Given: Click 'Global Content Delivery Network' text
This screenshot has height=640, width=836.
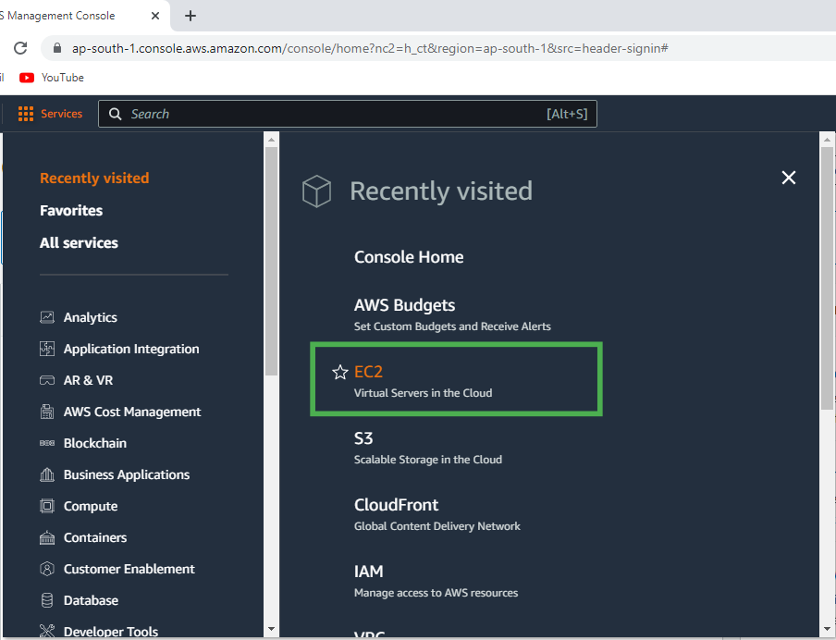Looking at the screenshot, I should (437, 526).
